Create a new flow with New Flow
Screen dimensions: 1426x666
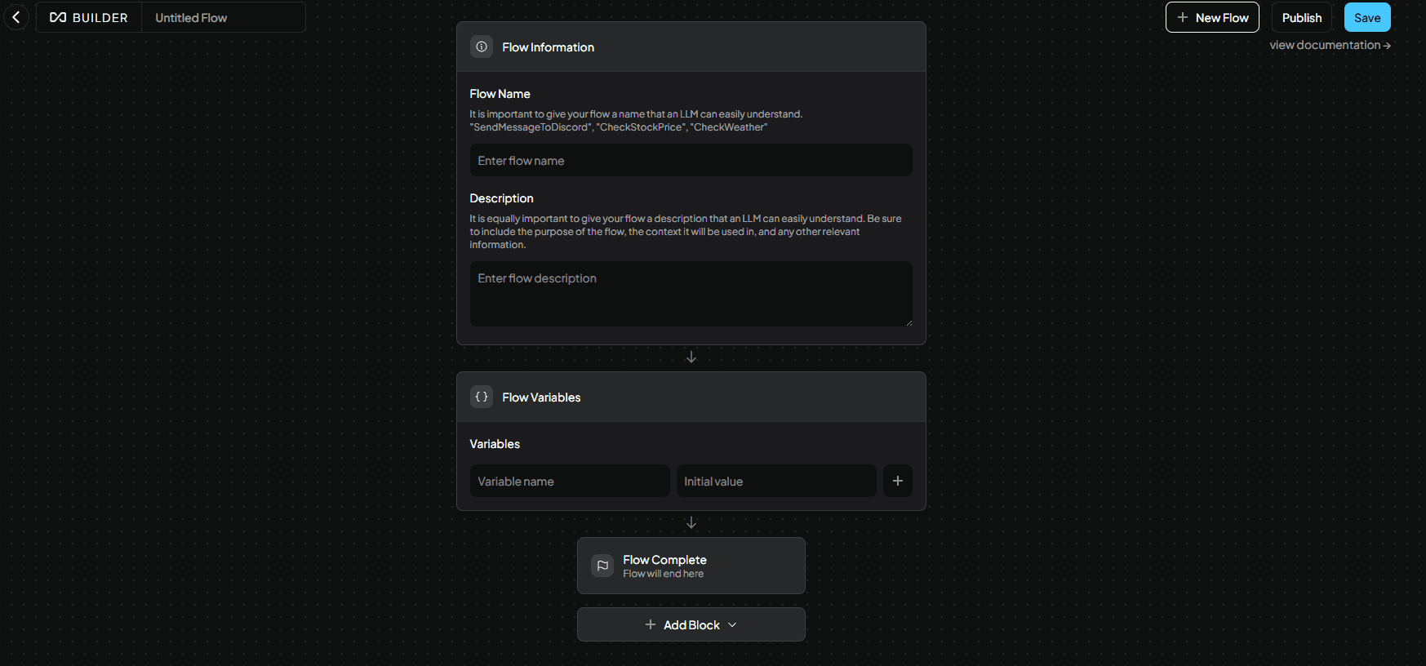(x=1212, y=17)
